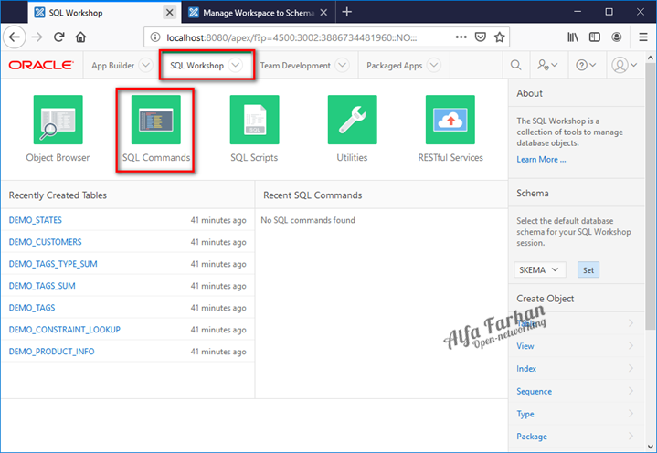
Task: Expand the SQL Workshop dropdown arrow
Action: coord(236,65)
